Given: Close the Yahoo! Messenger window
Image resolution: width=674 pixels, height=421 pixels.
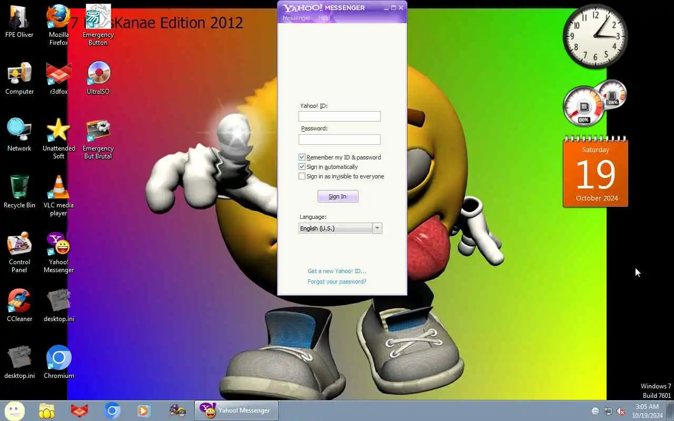Looking at the screenshot, I should tap(401, 8).
